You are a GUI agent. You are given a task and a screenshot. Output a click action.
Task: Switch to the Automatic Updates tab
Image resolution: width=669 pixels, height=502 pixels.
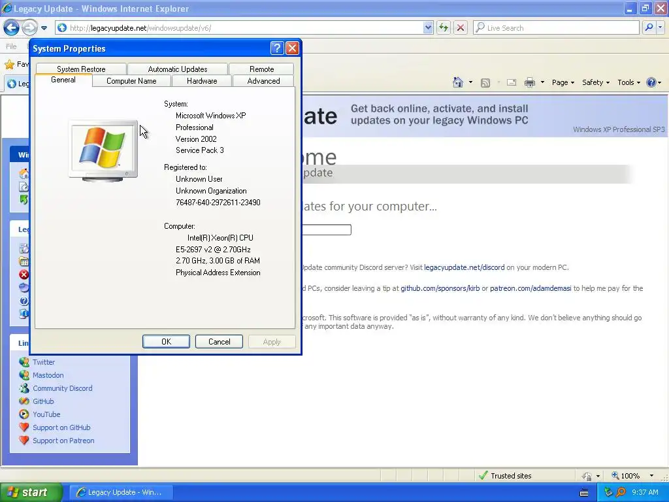[178, 69]
